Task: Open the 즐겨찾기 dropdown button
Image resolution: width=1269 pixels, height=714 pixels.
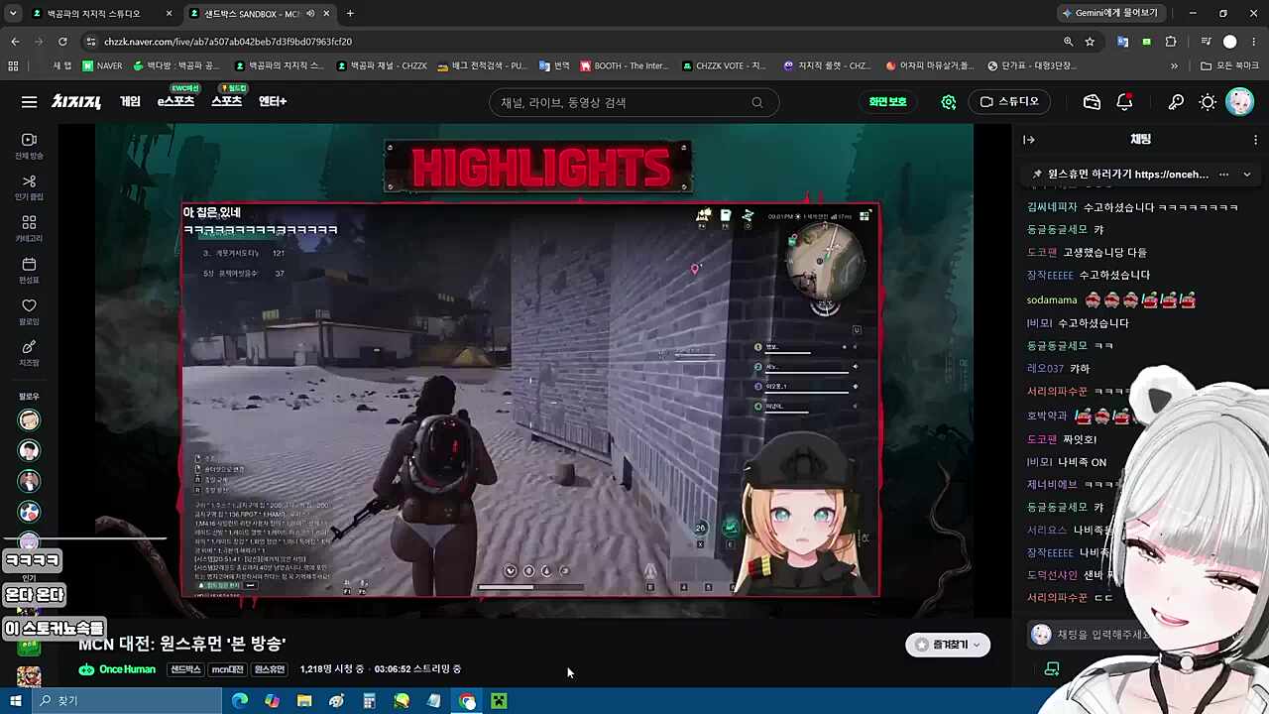Action: pyautogui.click(x=948, y=645)
